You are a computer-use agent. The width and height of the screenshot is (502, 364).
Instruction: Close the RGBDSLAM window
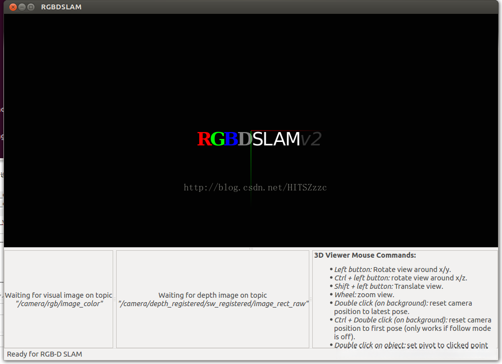tap(13, 7)
